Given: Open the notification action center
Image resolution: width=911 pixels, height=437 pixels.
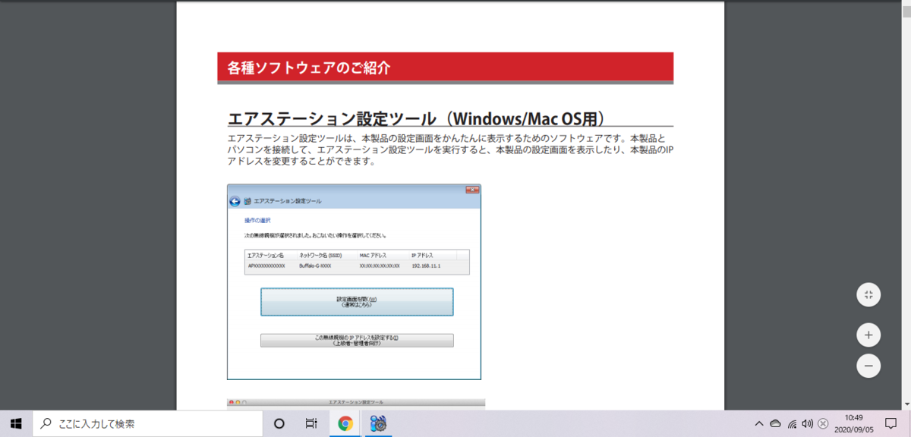Looking at the screenshot, I should point(891,423).
